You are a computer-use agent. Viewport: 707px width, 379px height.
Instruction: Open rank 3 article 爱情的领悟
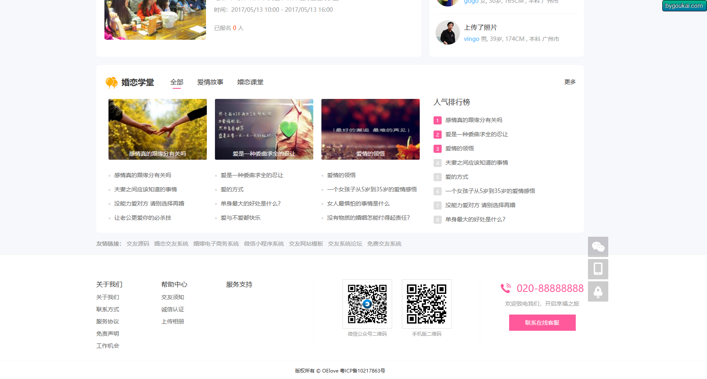(460, 149)
